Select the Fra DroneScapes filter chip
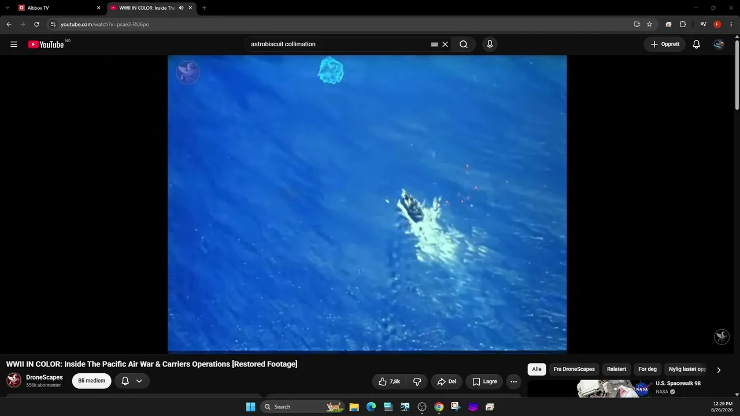Viewport: 740px width, 416px height. click(574, 369)
